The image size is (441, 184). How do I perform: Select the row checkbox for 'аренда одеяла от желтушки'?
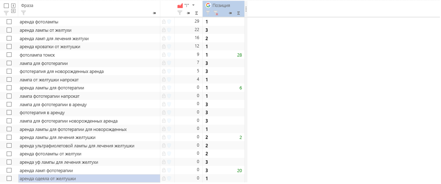(9, 179)
